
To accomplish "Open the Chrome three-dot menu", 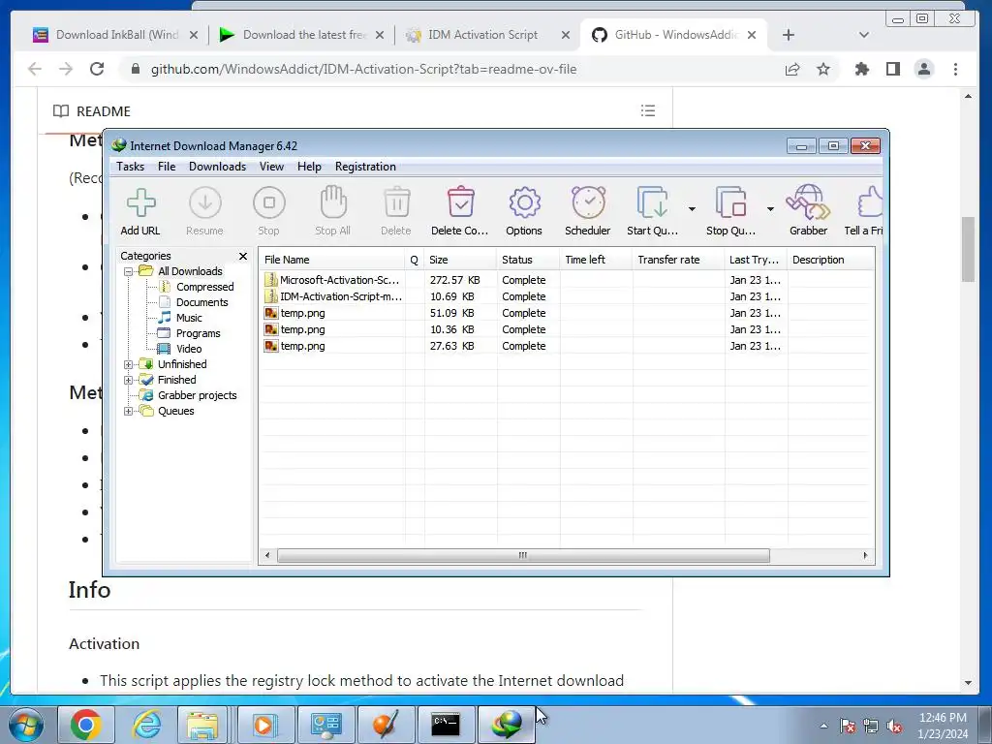I will pyautogui.click(x=955, y=69).
